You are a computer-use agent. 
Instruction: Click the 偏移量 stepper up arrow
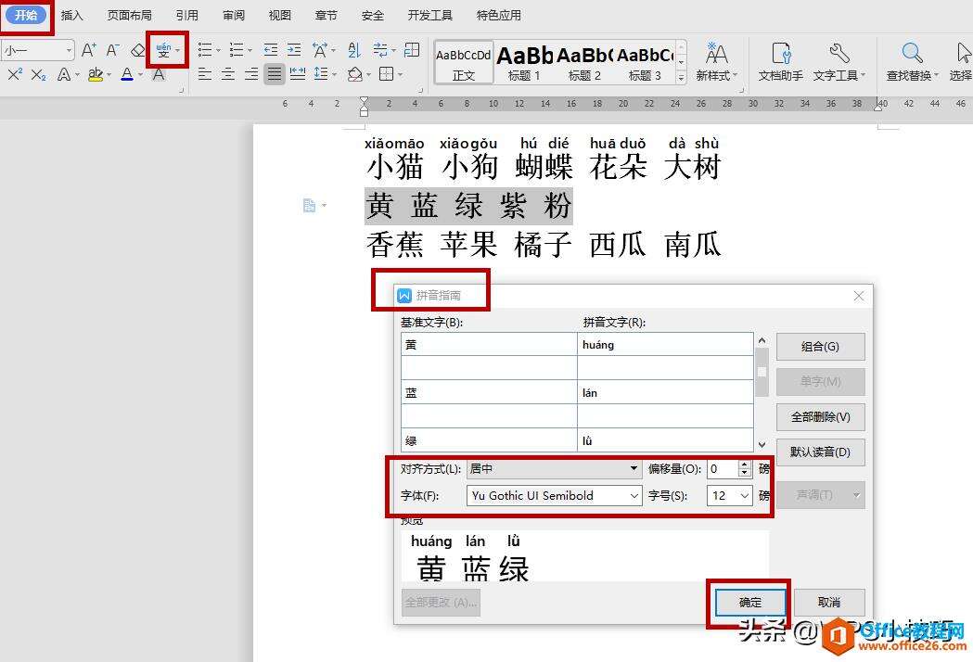tap(744, 464)
